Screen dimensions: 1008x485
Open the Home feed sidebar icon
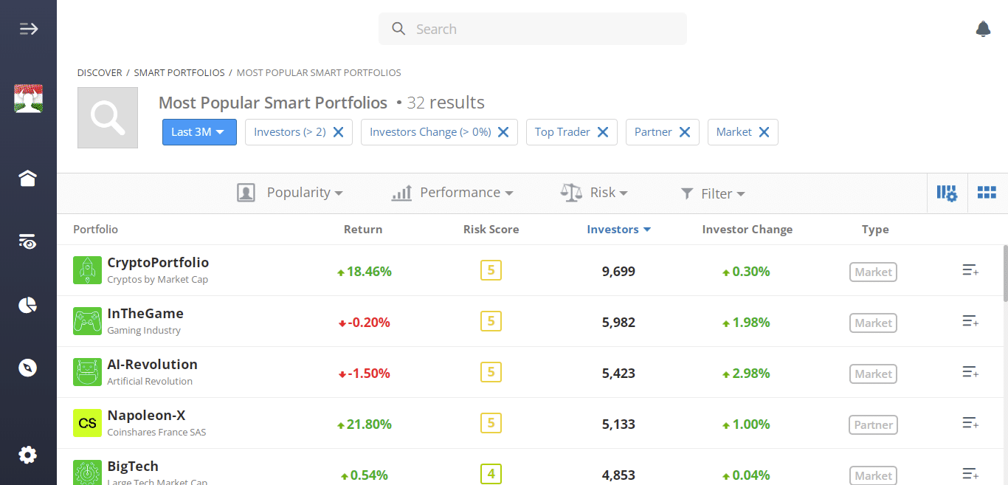click(x=27, y=178)
